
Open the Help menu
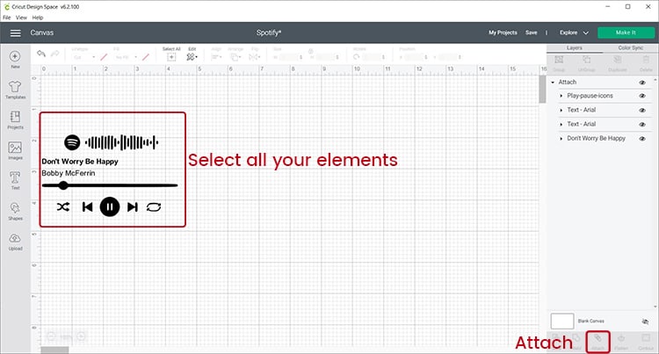point(38,18)
